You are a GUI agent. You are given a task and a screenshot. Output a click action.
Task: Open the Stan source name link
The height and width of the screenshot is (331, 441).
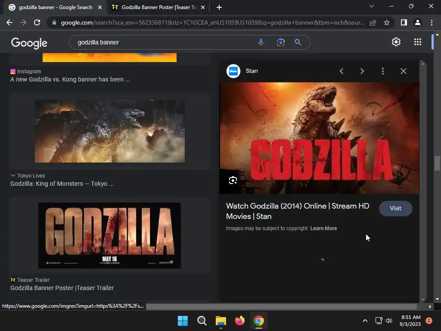coord(252,71)
